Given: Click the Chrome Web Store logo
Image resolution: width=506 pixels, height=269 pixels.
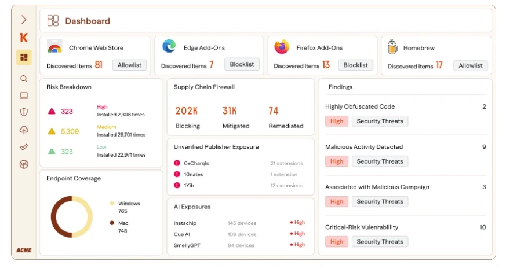Looking at the screenshot, I should point(55,48).
